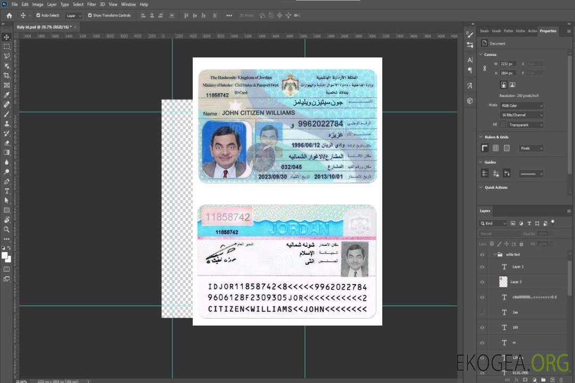Open the options bar three-dots overflow
The height and width of the screenshot is (383, 575).
tap(229, 15)
